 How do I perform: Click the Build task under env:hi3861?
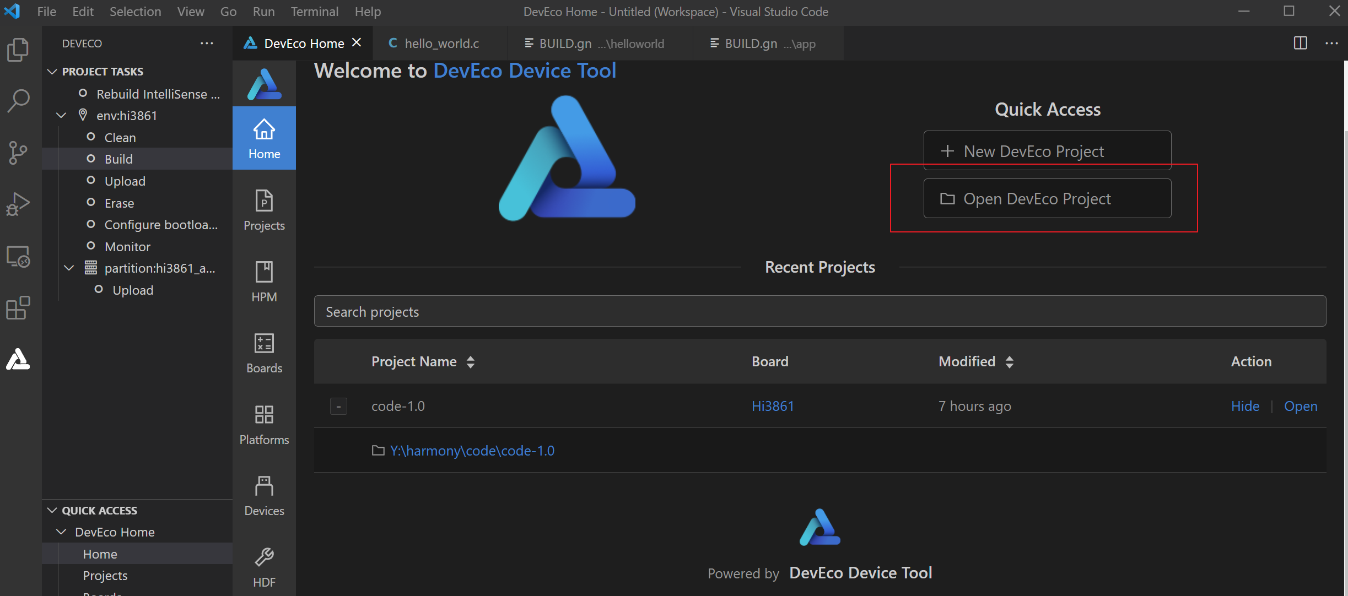[118, 158]
